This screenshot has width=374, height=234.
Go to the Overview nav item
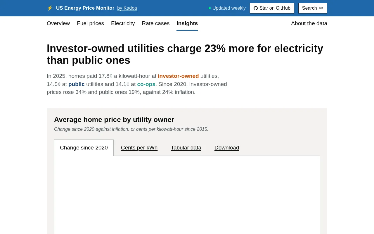58,23
